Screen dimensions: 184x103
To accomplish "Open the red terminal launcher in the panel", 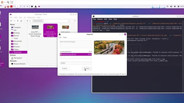I will 11,6.
